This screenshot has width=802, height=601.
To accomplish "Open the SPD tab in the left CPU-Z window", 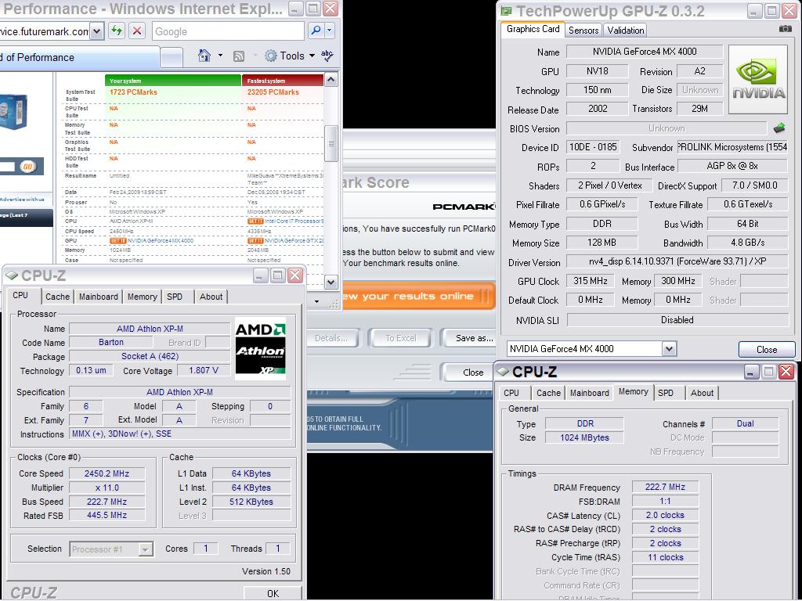I will [x=175, y=297].
